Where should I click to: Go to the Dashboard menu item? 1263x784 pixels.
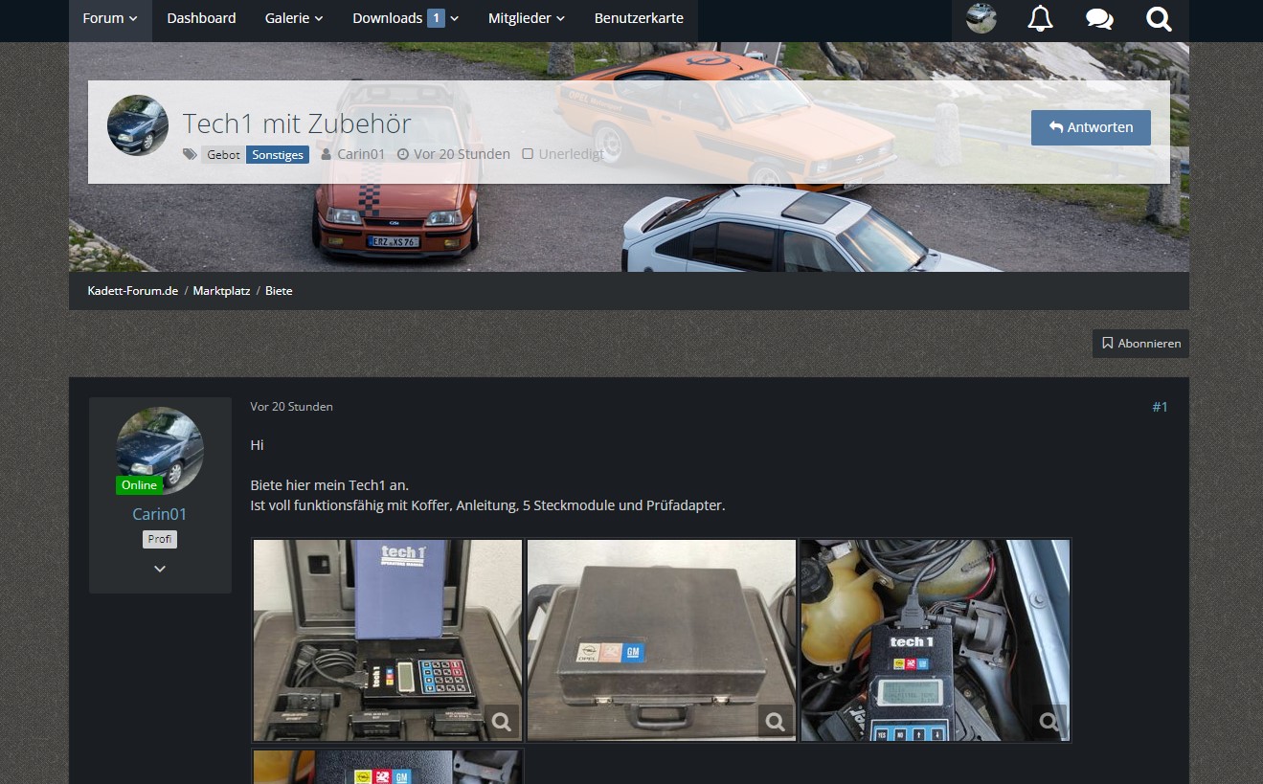201,19
